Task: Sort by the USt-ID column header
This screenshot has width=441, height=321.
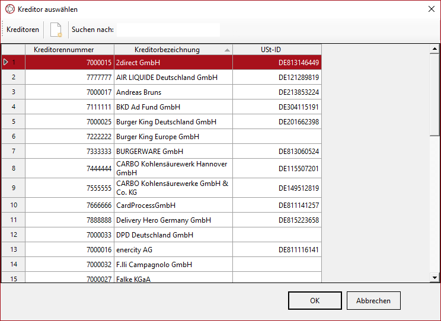Action: [x=277, y=50]
